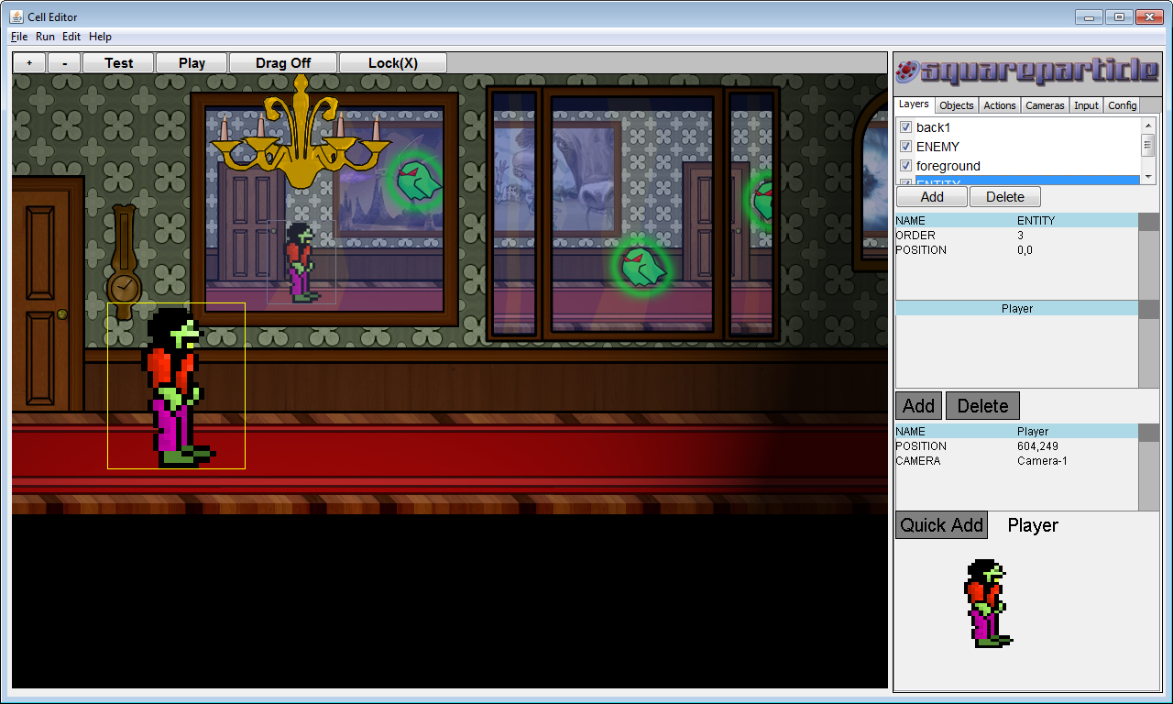Toggle the Lock(X) axis lock
This screenshot has width=1173, height=704.
tap(393, 62)
